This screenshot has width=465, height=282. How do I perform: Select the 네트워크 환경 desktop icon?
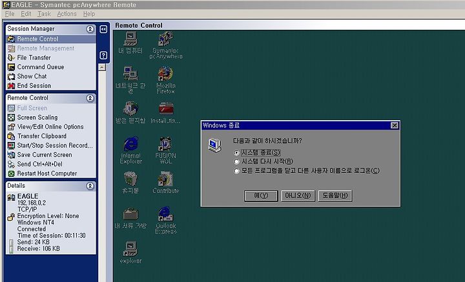point(130,80)
